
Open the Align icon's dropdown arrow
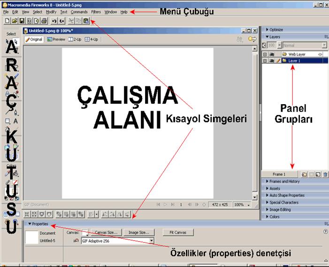[97, 214]
